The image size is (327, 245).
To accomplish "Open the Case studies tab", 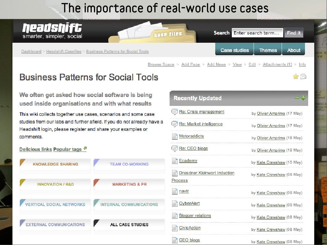I will (234, 49).
